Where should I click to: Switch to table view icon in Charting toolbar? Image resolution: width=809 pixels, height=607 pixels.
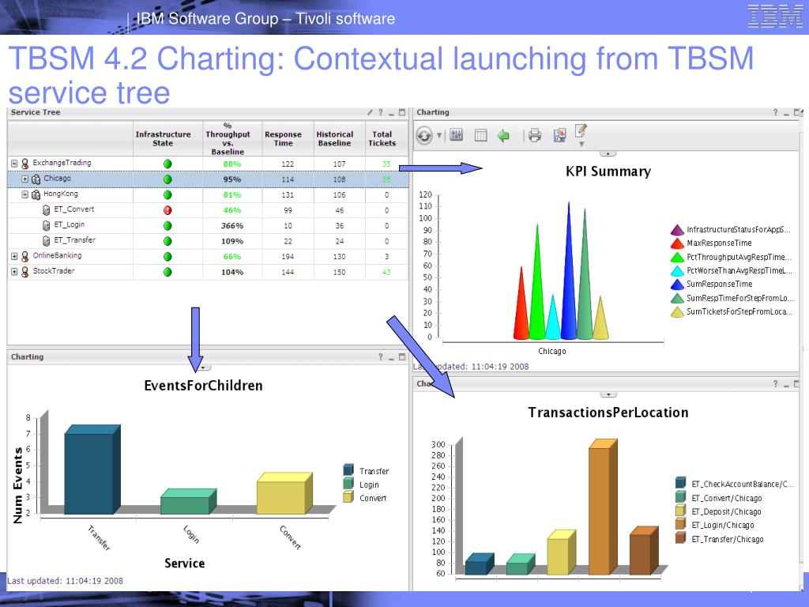[481, 136]
